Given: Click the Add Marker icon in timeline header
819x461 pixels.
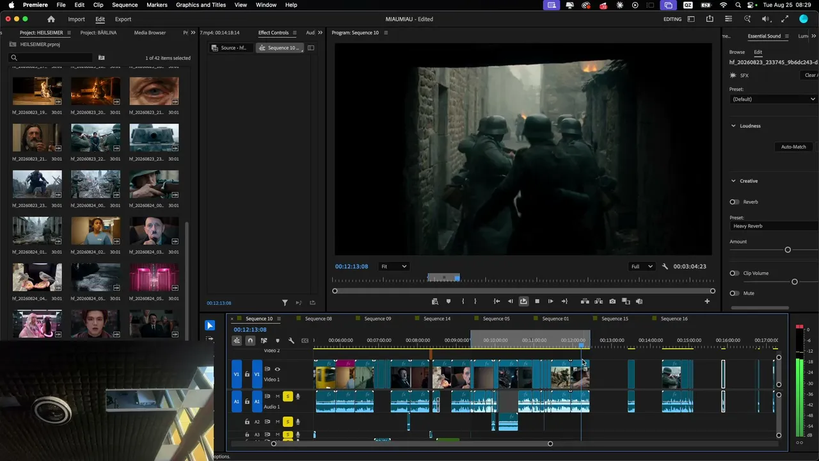Looking at the screenshot, I should (x=277, y=341).
